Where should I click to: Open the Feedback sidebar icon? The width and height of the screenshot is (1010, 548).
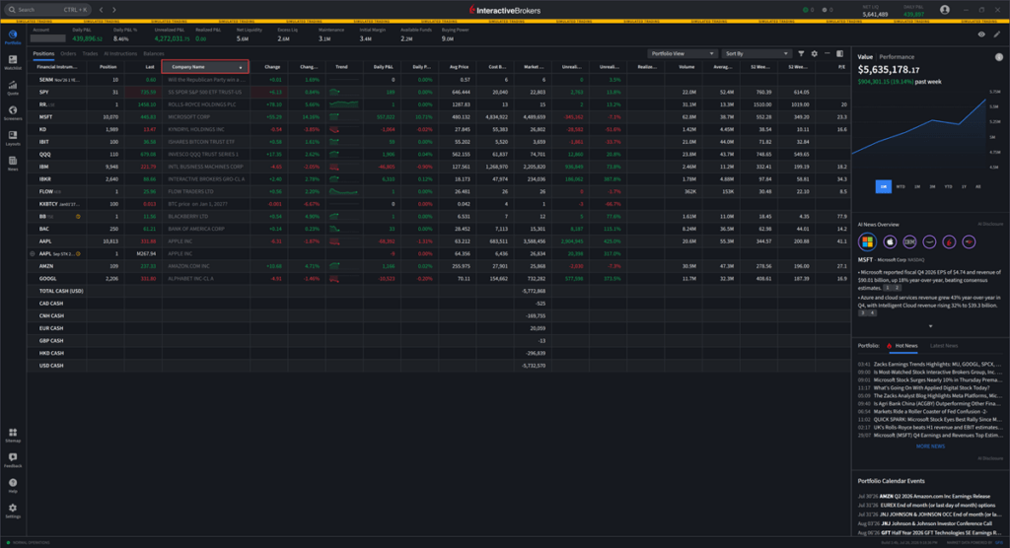pyautogui.click(x=12, y=460)
